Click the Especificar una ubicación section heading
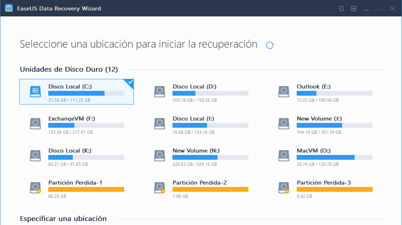The height and width of the screenshot is (225, 402). (x=63, y=219)
